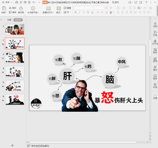Open the Home (开始) ribbon tab

(x=45, y=2)
